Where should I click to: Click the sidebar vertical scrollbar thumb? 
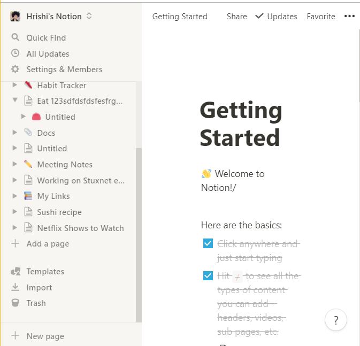(x=139, y=235)
